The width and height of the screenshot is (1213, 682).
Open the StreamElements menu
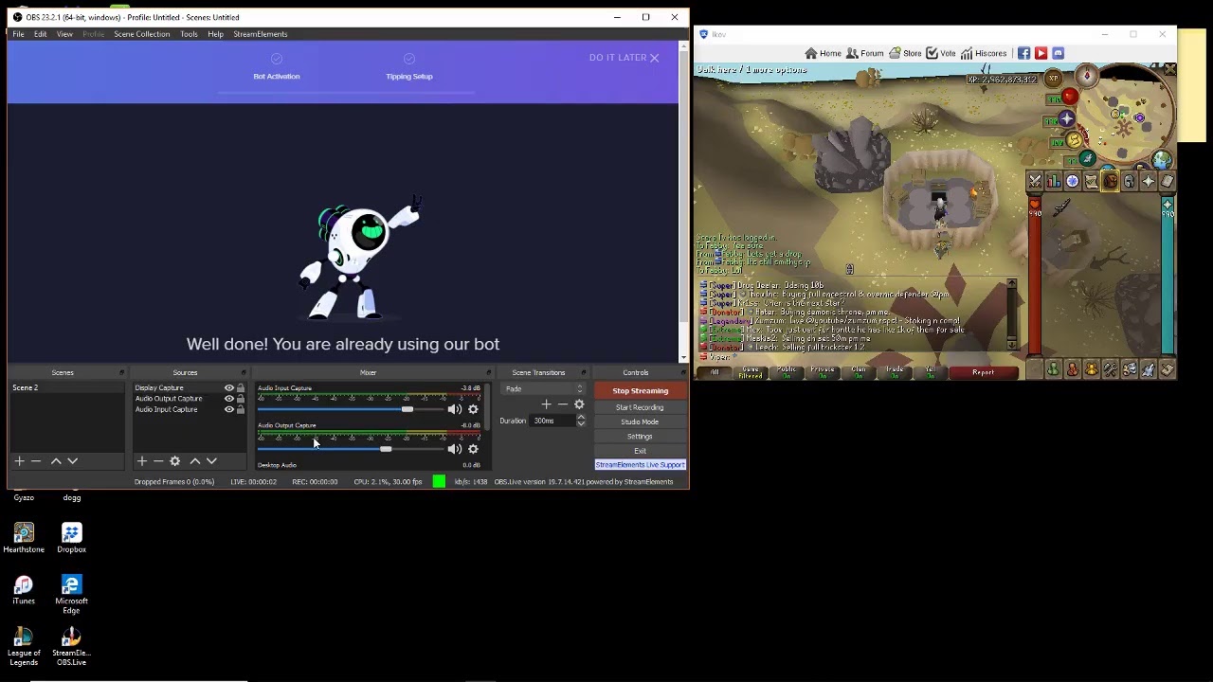[261, 34]
